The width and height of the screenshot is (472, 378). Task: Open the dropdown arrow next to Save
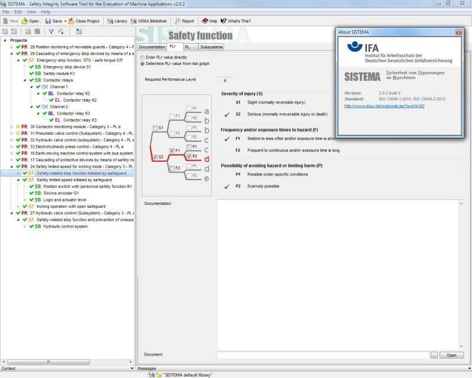[65, 21]
